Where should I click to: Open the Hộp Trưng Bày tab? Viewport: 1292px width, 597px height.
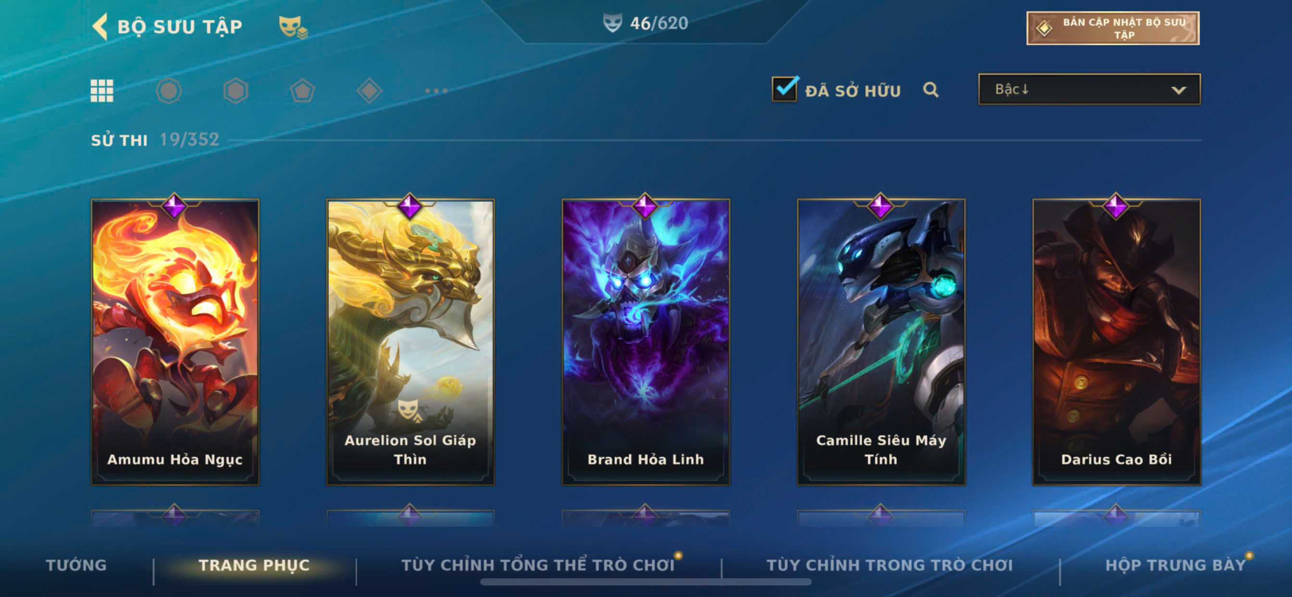[1176, 565]
